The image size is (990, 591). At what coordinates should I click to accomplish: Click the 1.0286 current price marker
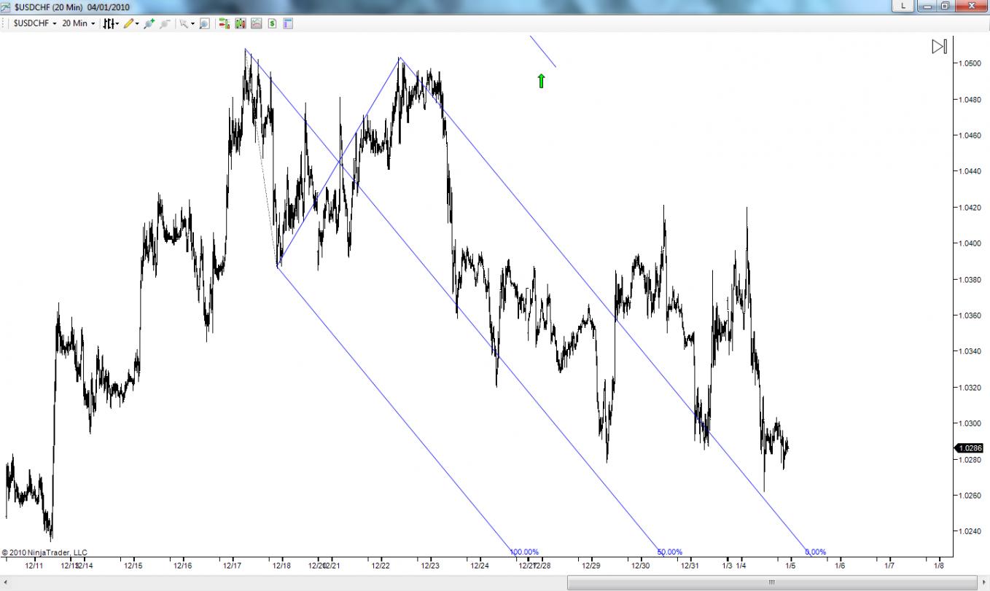point(969,448)
